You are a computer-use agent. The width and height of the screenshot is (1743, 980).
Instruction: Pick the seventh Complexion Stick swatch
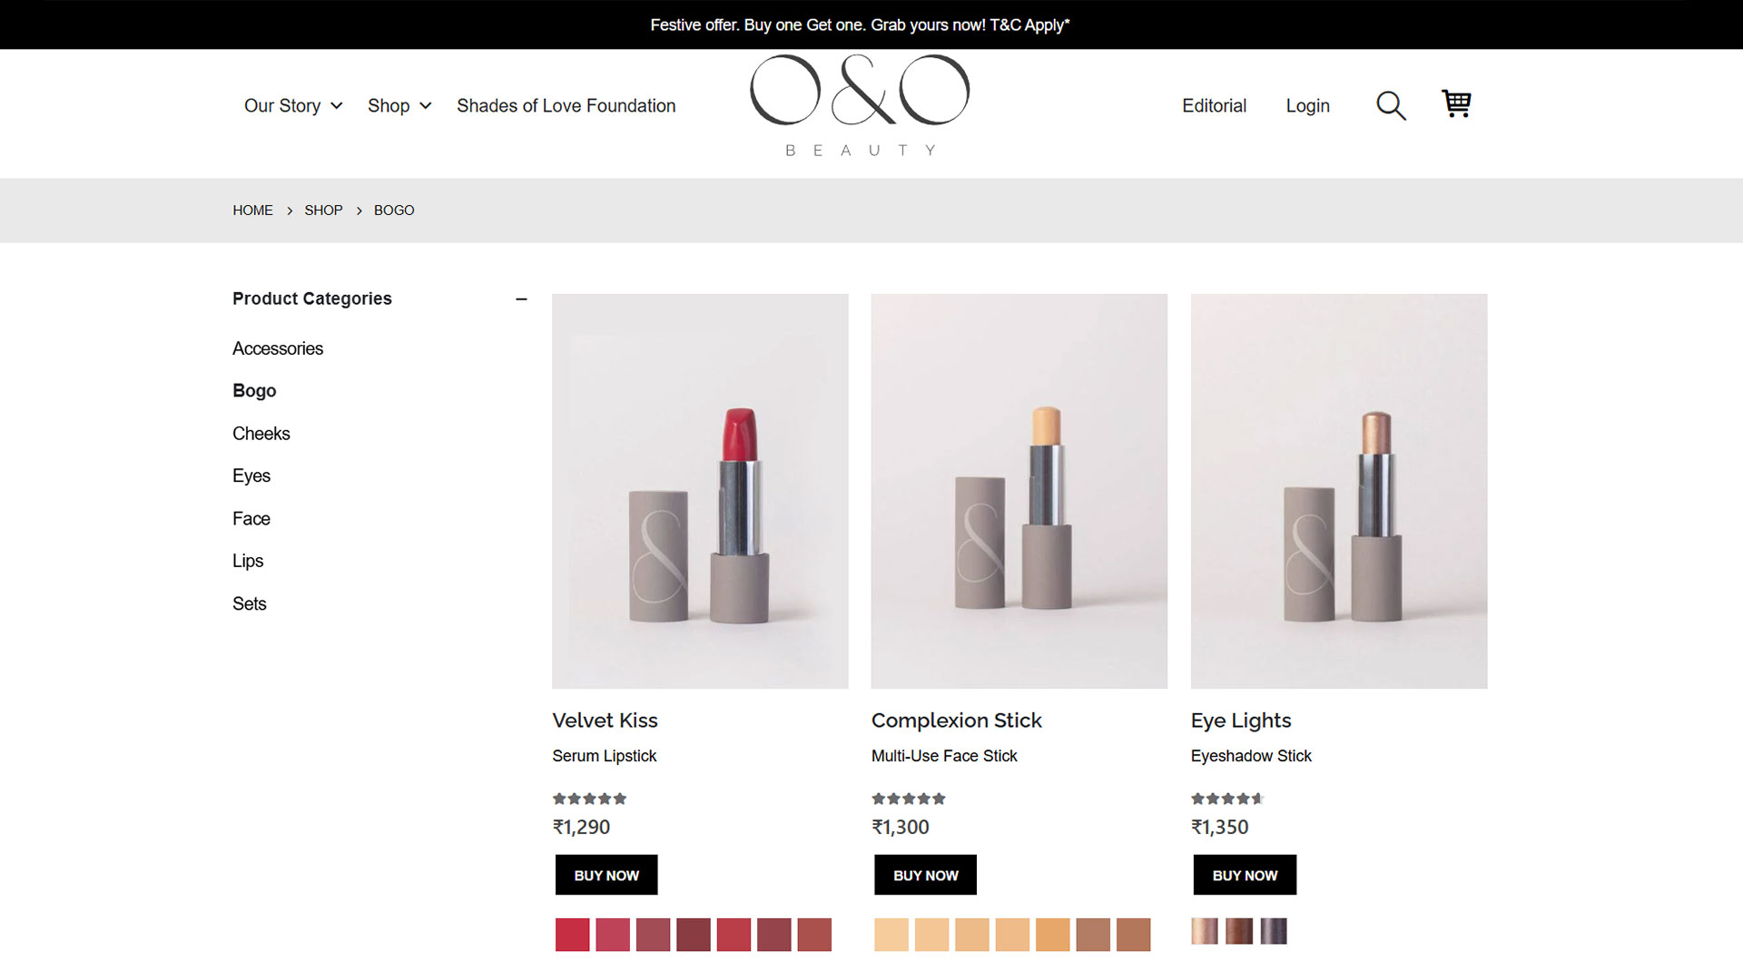pyautogui.click(x=1134, y=935)
